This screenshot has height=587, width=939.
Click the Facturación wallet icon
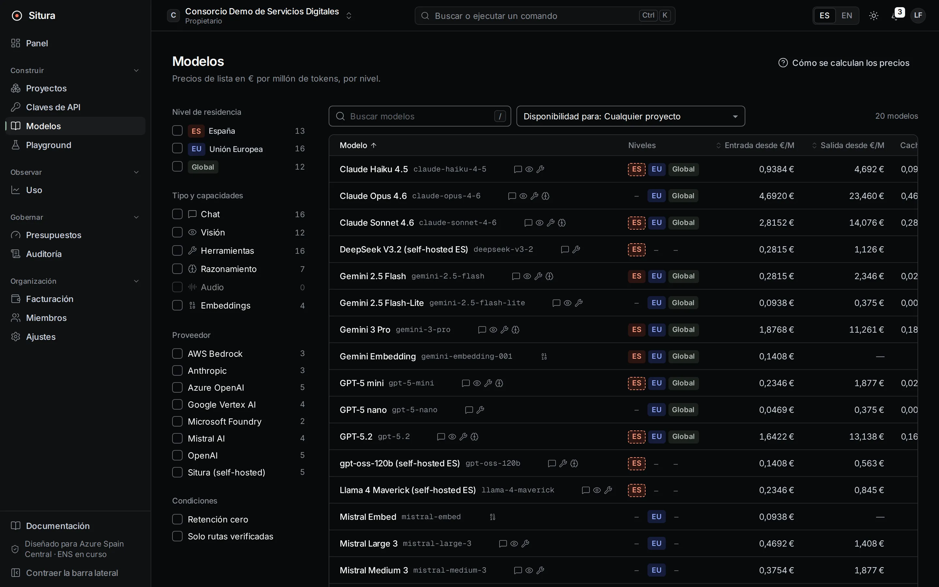[16, 298]
